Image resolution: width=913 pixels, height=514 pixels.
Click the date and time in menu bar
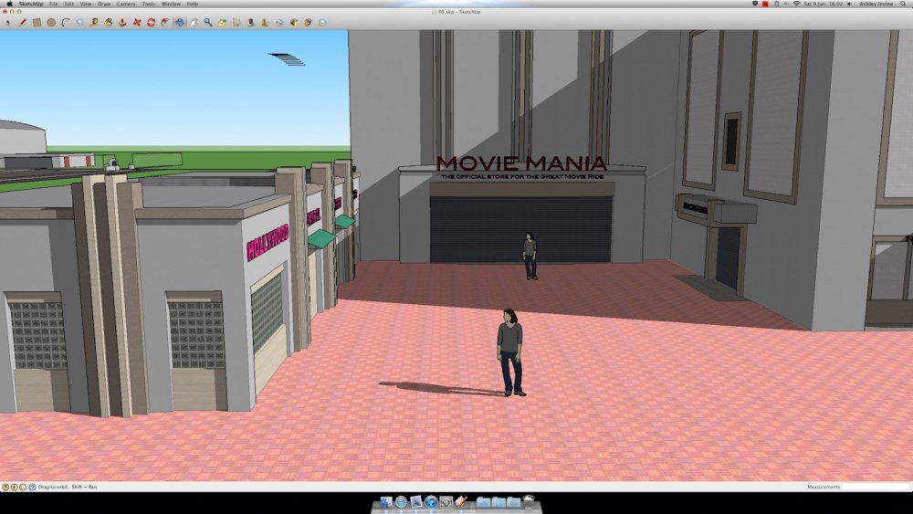824,4
